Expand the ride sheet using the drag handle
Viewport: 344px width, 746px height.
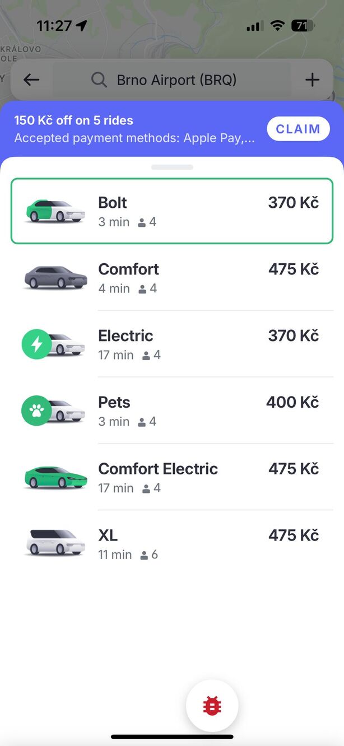(172, 166)
